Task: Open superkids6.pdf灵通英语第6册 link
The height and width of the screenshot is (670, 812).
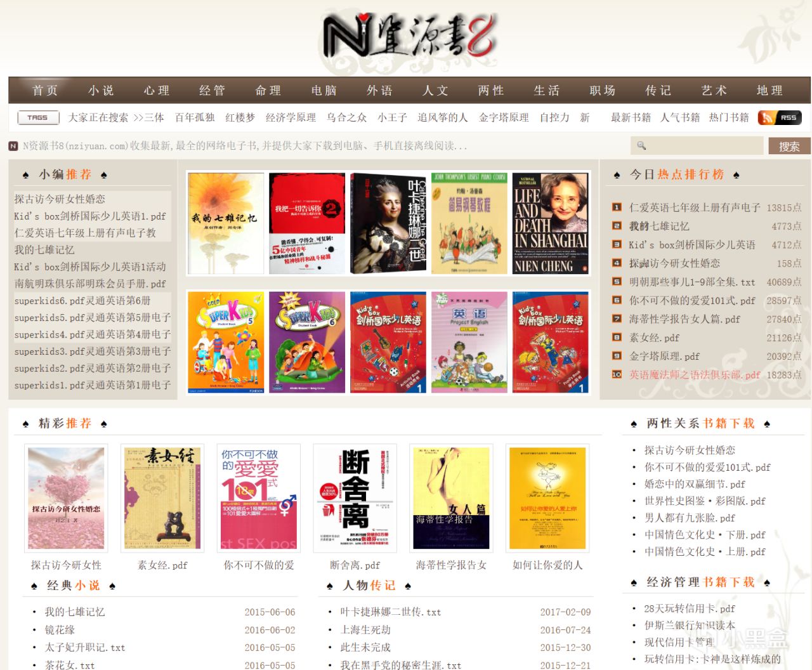Action: [x=83, y=301]
